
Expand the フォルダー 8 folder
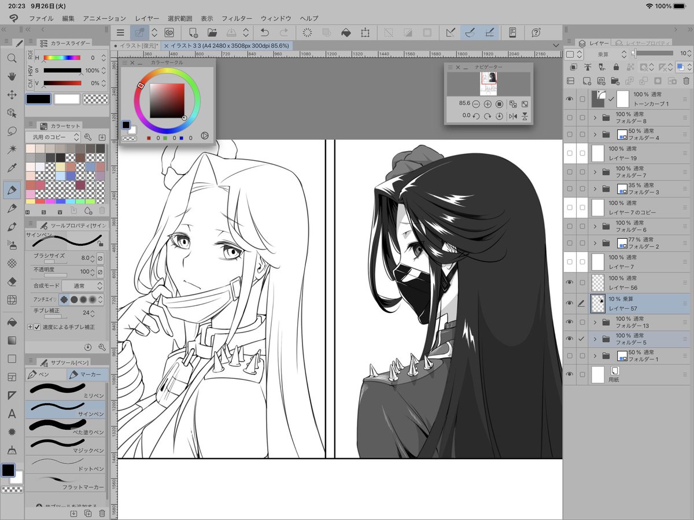(x=595, y=118)
